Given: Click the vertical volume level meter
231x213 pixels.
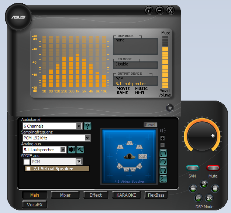Looking at the screenshot, I should [165, 62].
